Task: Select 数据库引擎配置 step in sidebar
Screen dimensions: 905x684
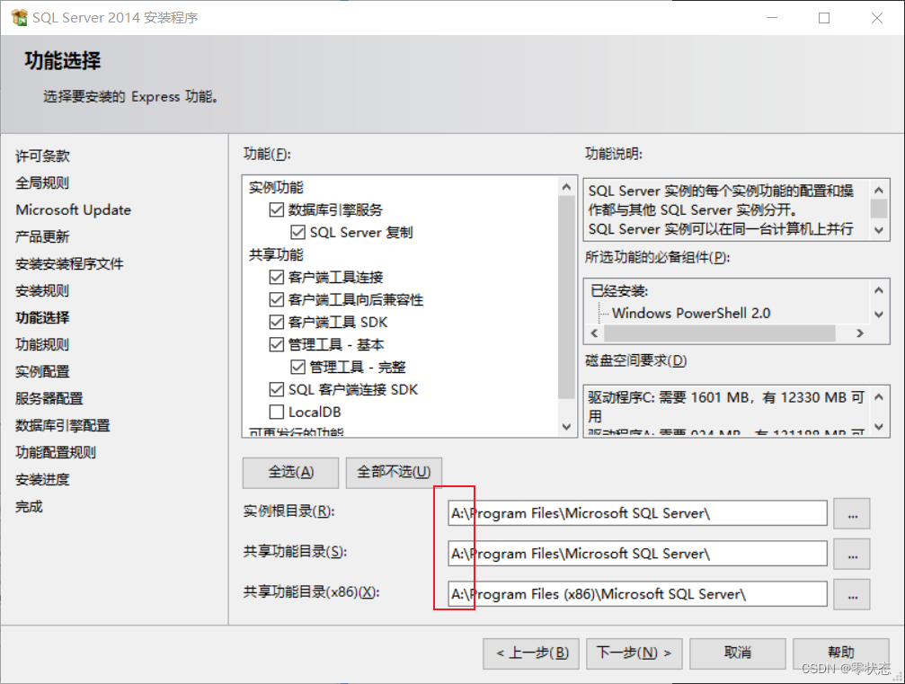Action: pyautogui.click(x=62, y=425)
